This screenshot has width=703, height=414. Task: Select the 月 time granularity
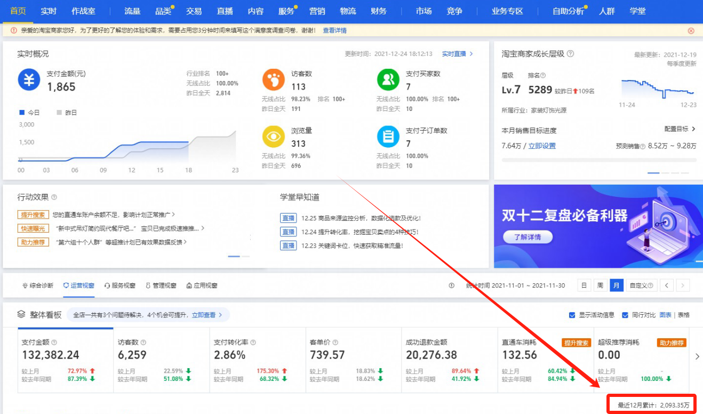(617, 285)
